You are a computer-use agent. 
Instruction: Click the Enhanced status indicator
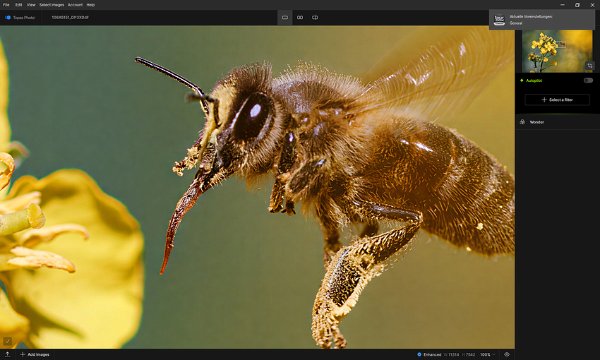[429, 354]
